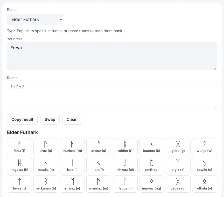
Task: Click the Runes label above the dropdown
Action: click(x=12, y=10)
